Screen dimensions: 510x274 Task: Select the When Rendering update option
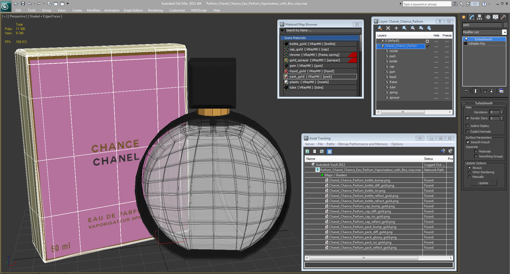point(469,172)
